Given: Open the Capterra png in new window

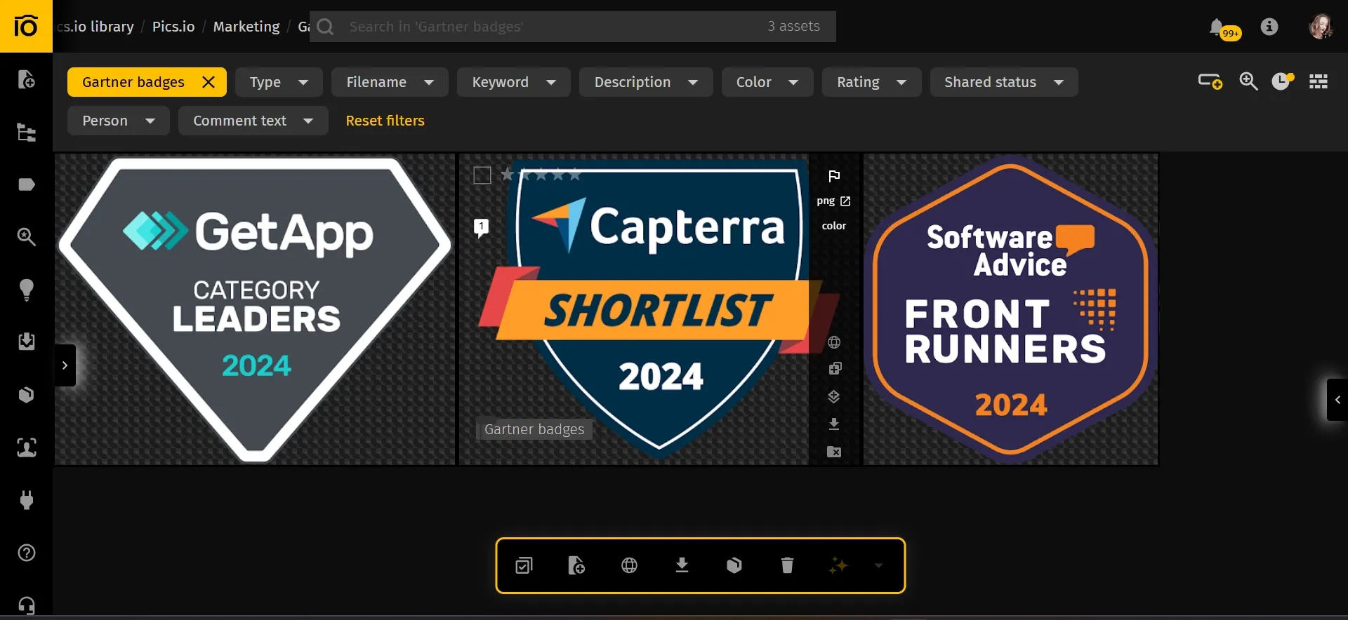Looking at the screenshot, I should 833,201.
